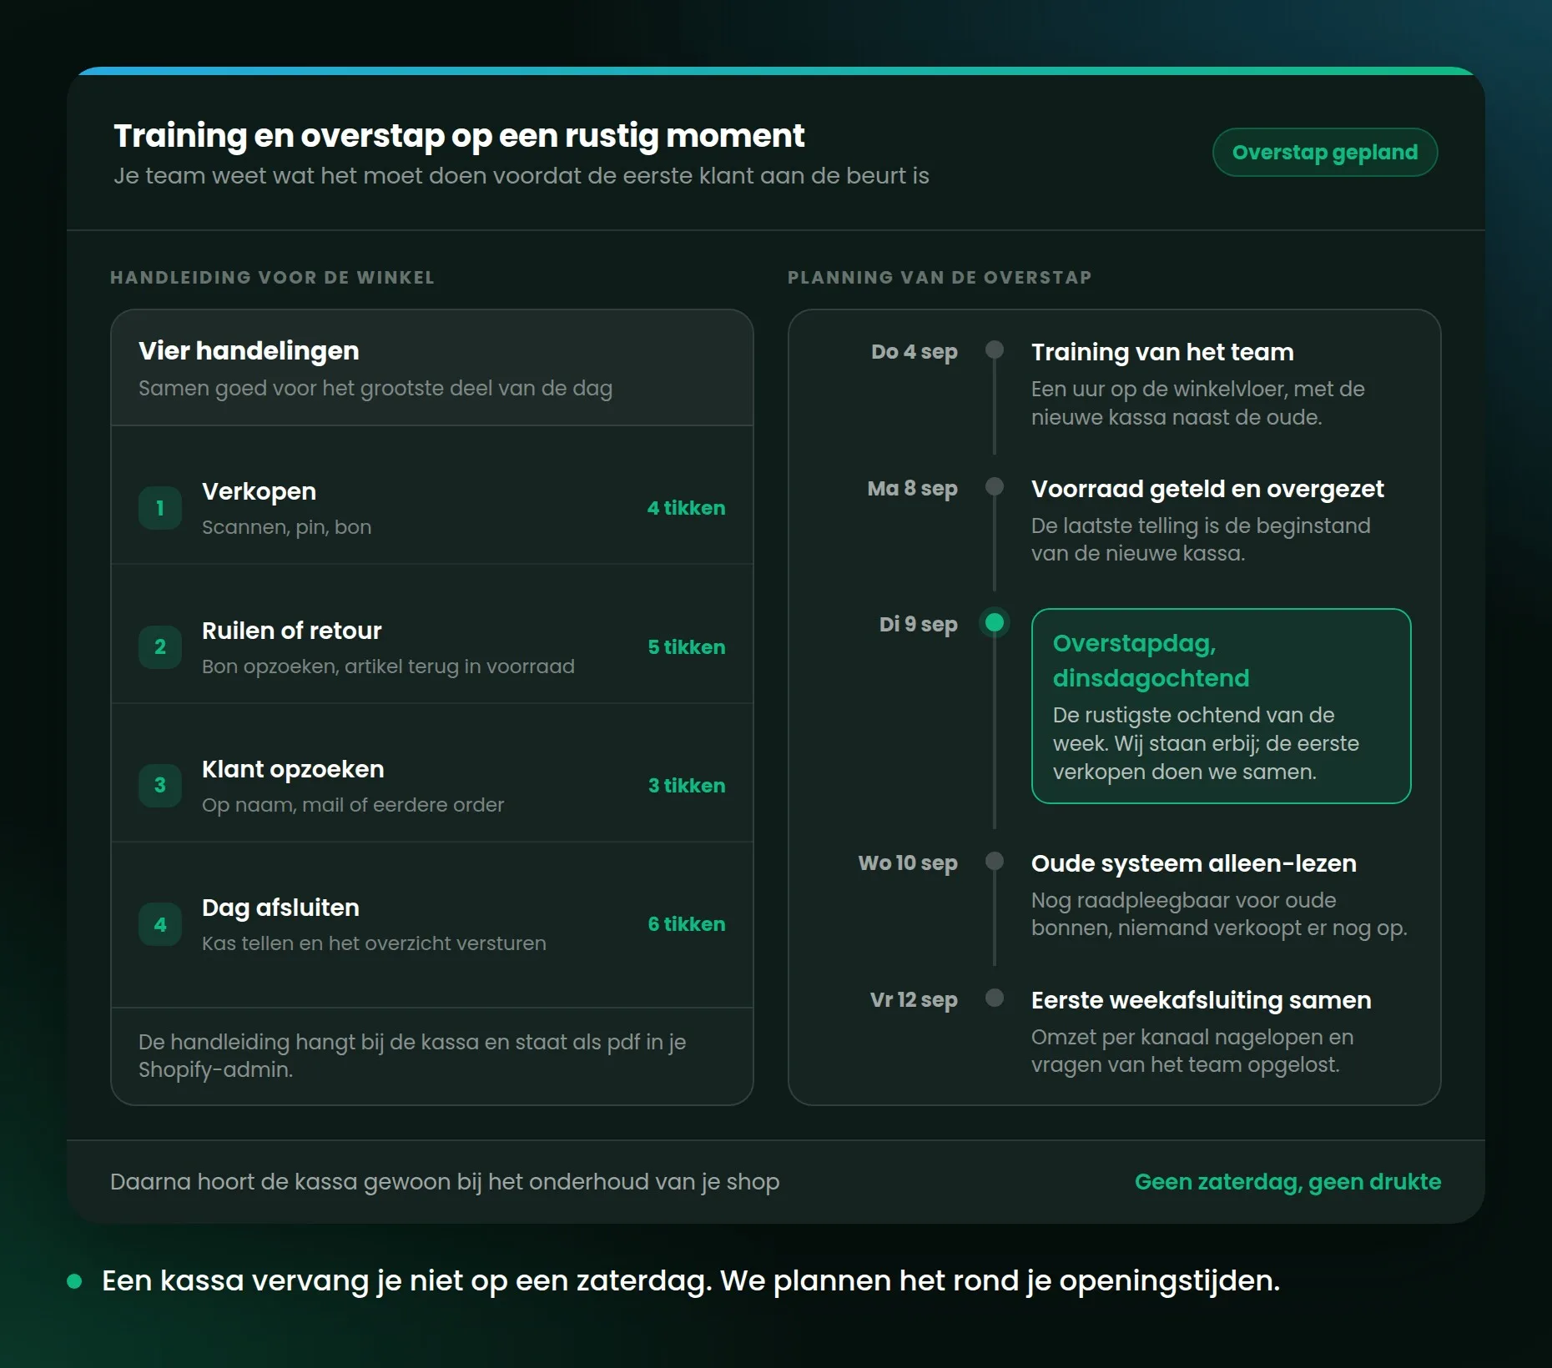Click the '6 tikken' label
Image resolution: width=1552 pixels, height=1368 pixels.
(x=686, y=924)
